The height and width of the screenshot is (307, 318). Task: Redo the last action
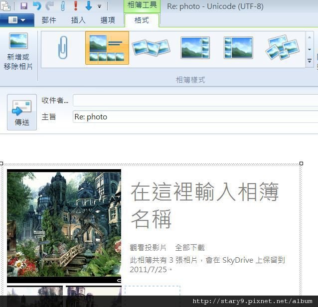[x=49, y=6]
